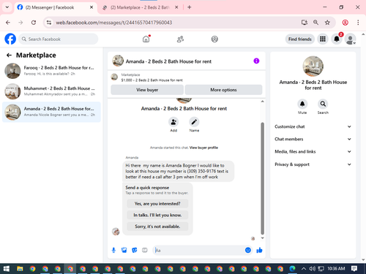Go back using Marketplace back arrow

tap(9, 56)
